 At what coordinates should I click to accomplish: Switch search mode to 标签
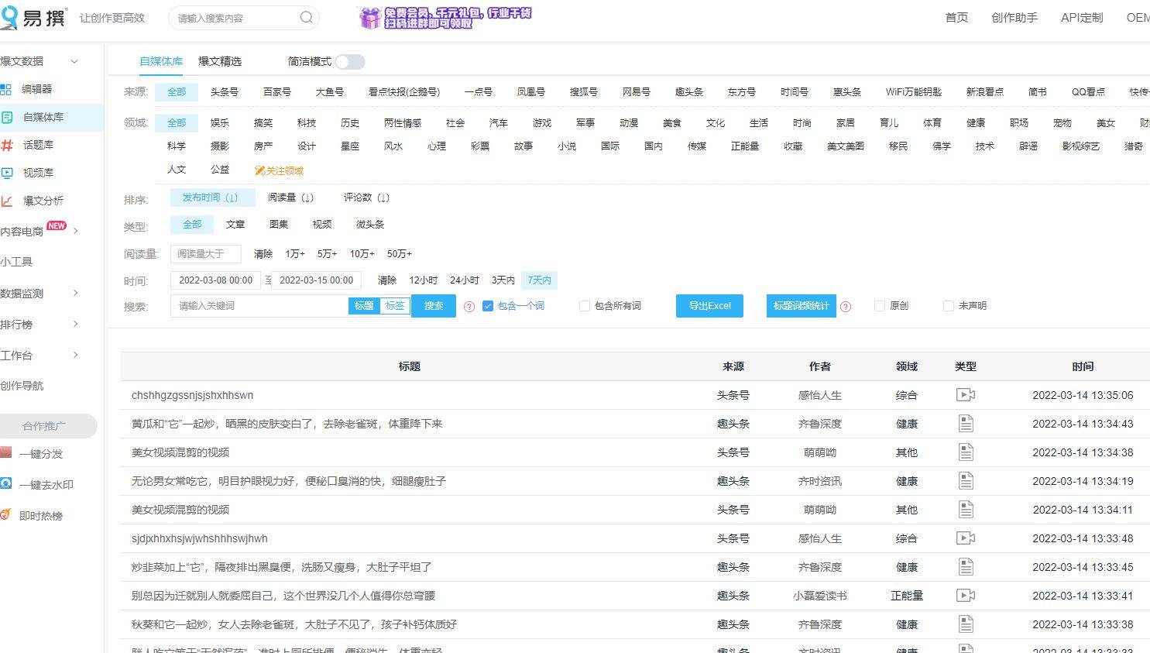(x=395, y=306)
